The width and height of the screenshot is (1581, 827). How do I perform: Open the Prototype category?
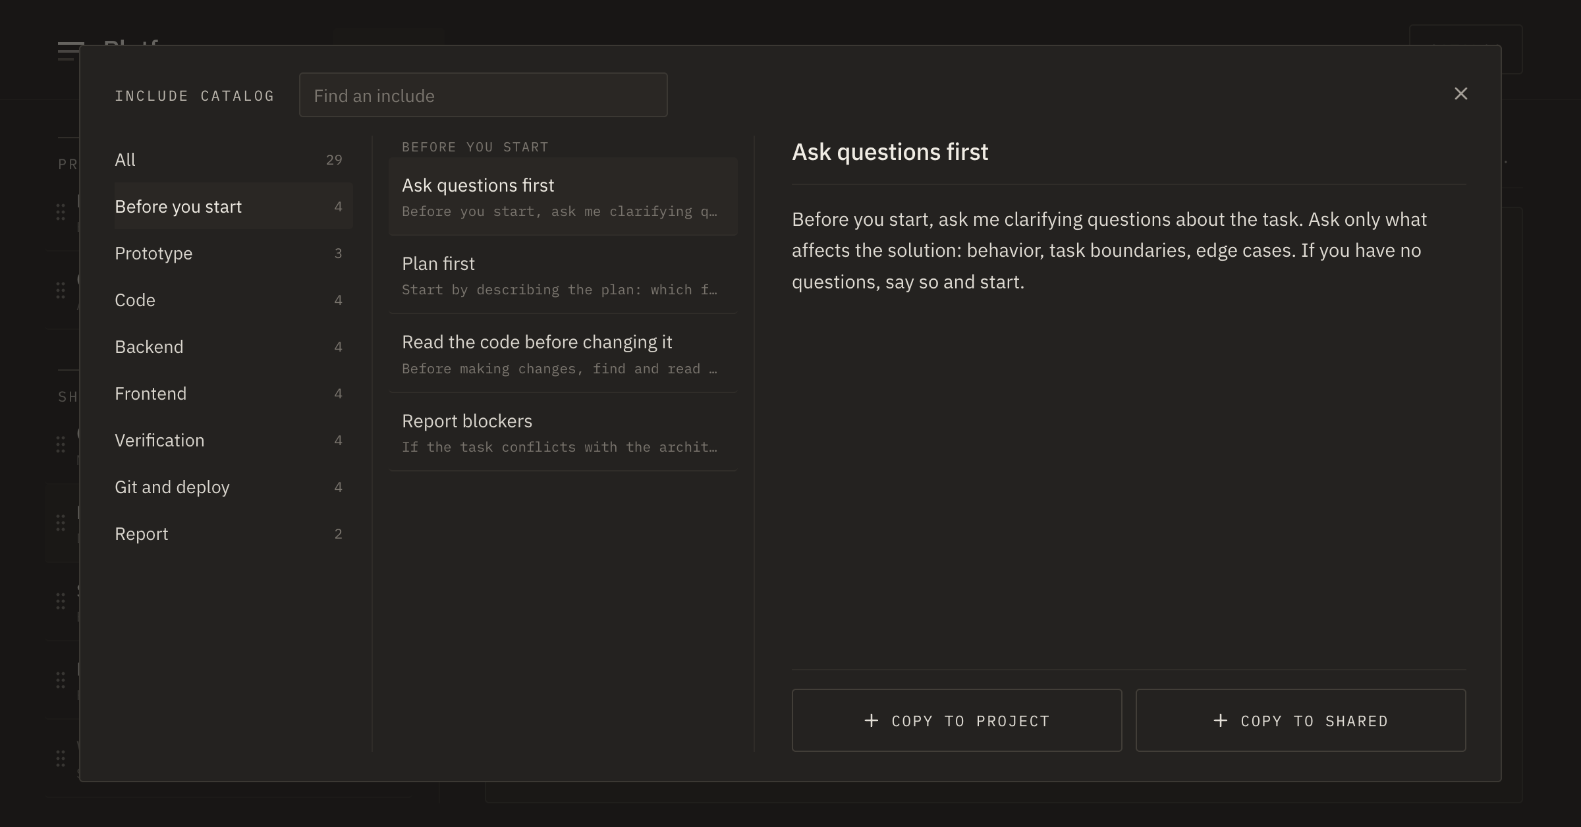tap(233, 253)
